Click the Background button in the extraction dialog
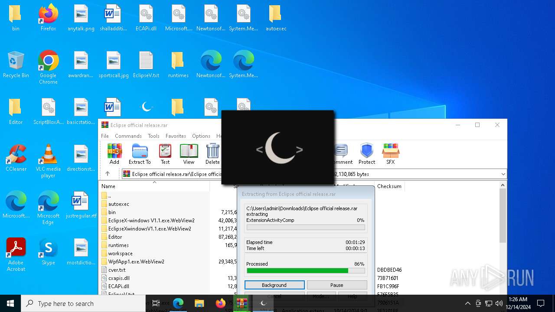Image resolution: width=555 pixels, height=312 pixels. click(x=274, y=285)
